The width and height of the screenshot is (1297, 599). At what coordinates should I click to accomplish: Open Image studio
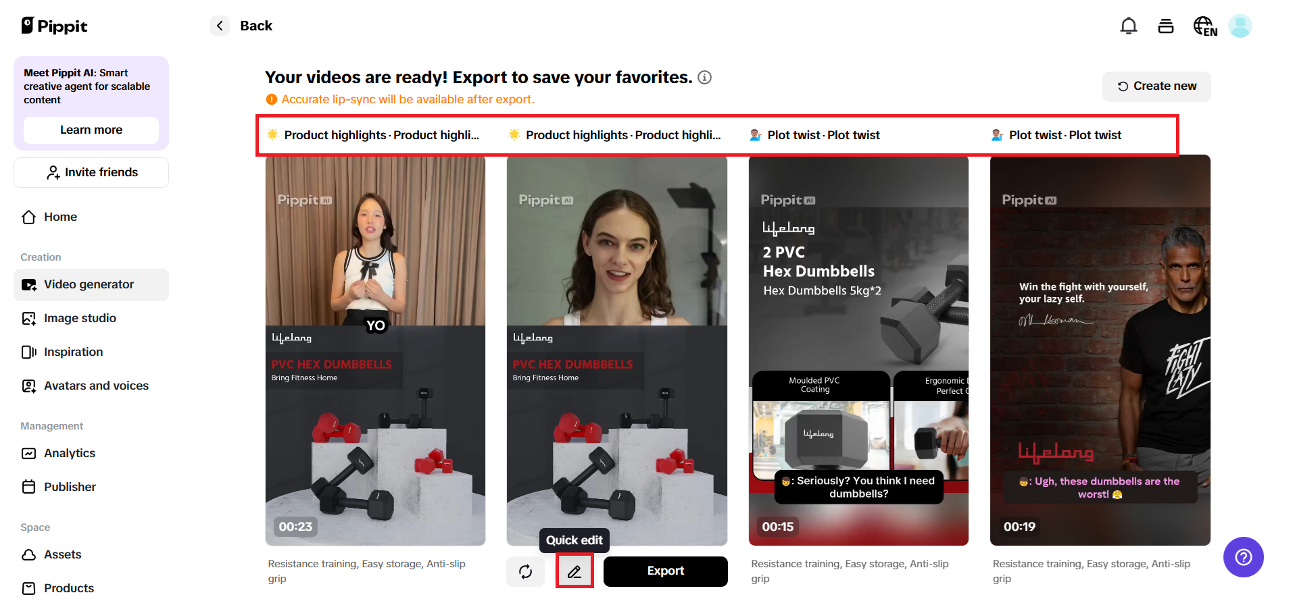click(91, 318)
